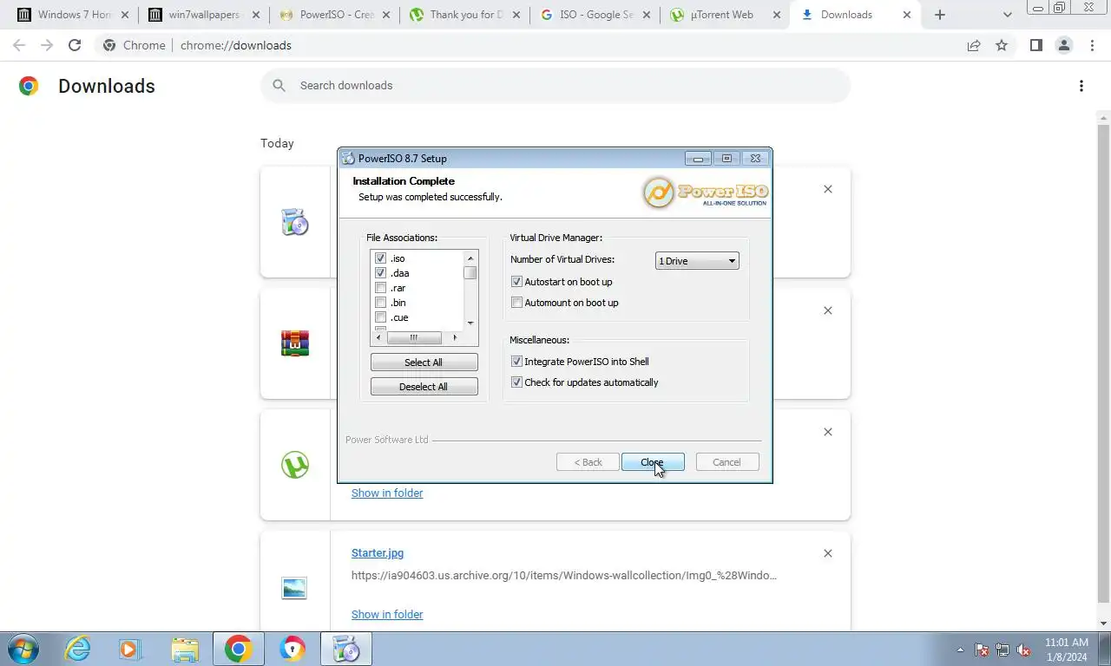The width and height of the screenshot is (1111, 666).
Task: Reload the downloads page
Action: point(75,45)
